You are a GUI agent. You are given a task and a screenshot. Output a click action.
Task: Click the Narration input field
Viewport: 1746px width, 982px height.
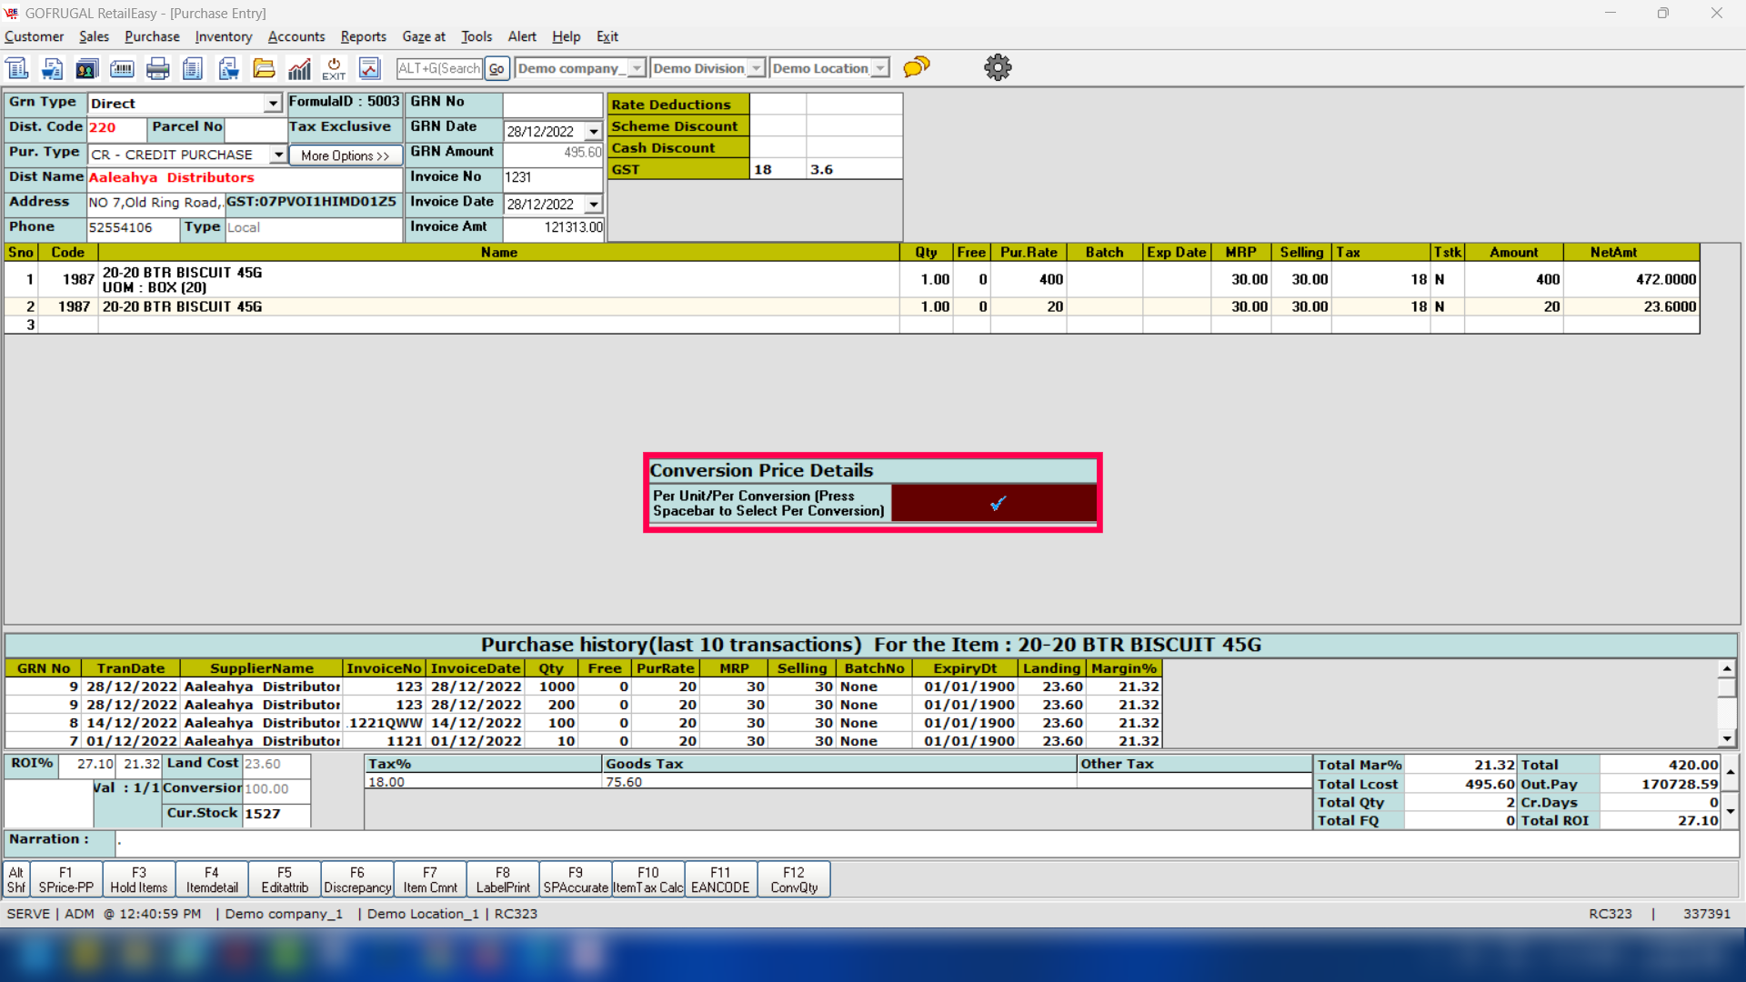click(x=909, y=841)
